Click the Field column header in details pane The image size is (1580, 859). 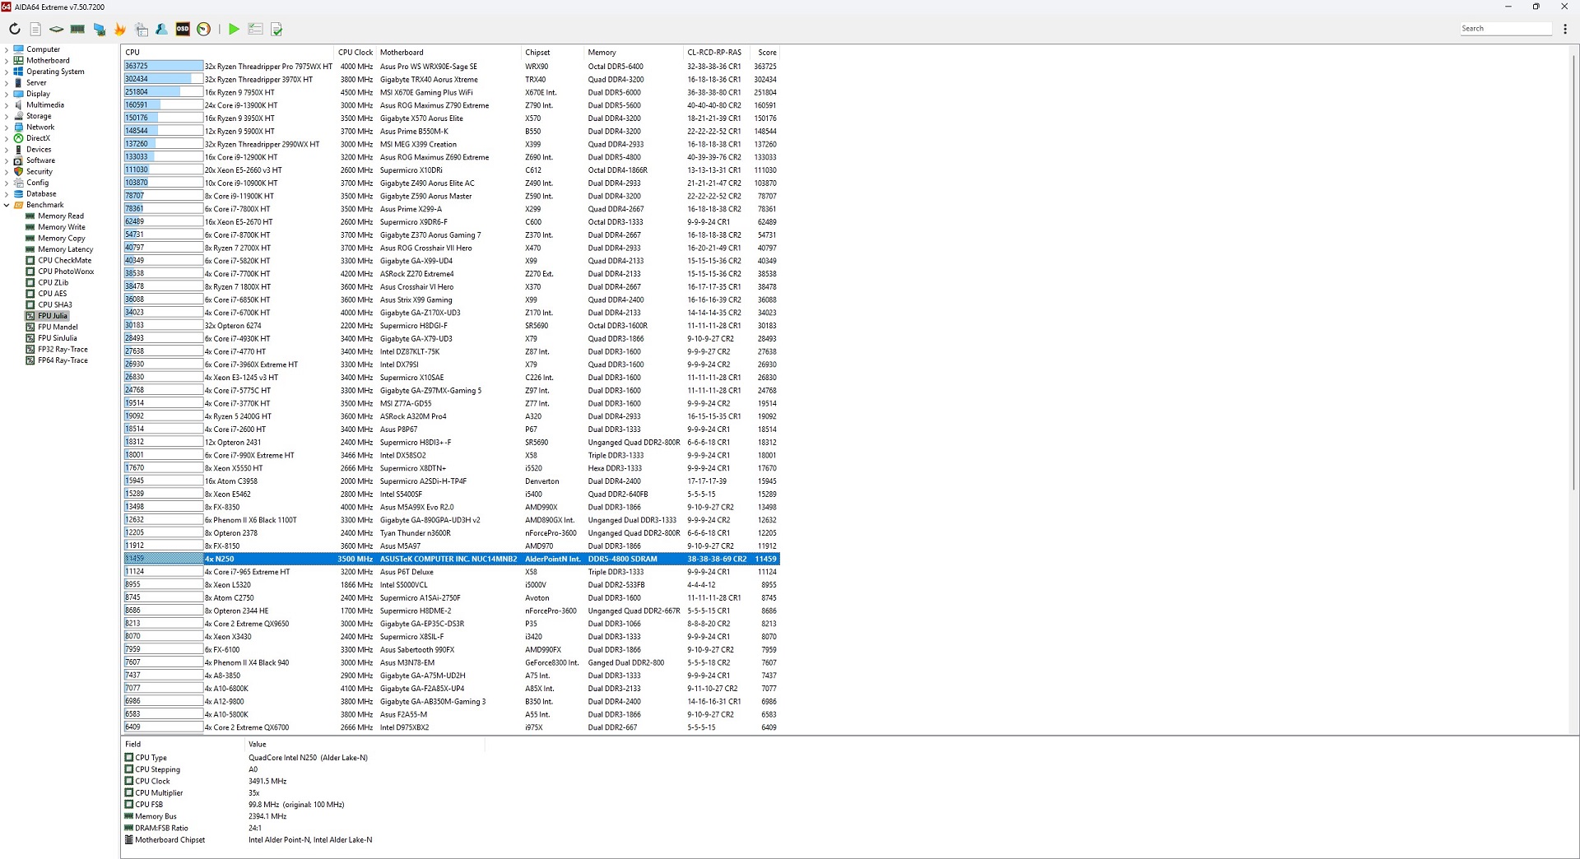click(184, 744)
